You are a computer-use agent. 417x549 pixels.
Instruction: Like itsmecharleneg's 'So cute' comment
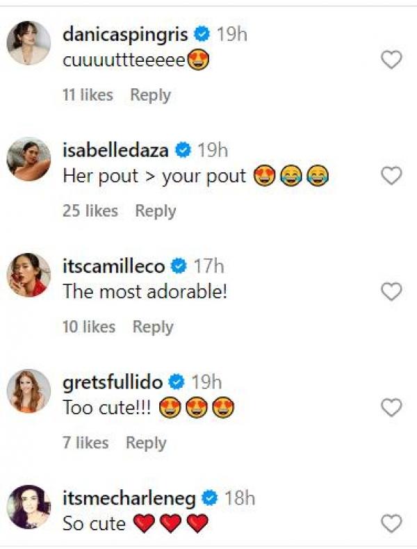click(392, 523)
